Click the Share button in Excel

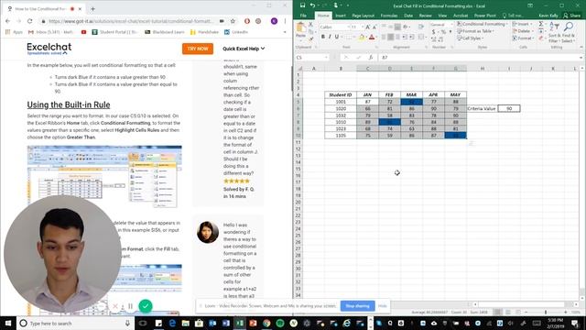572,16
